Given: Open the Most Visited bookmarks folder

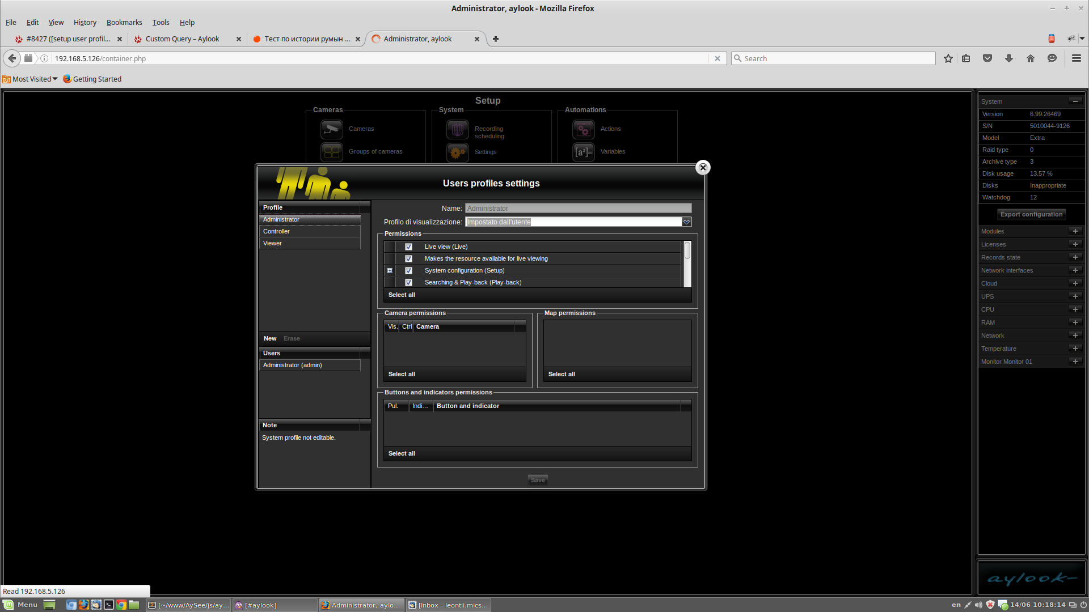Looking at the screenshot, I should tap(30, 79).
